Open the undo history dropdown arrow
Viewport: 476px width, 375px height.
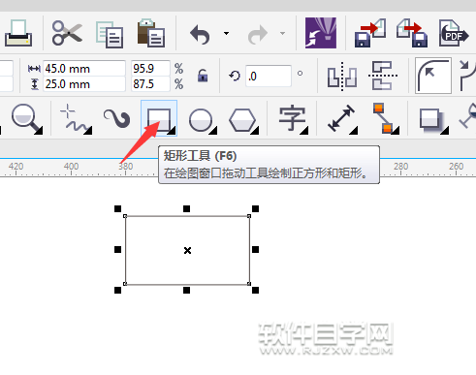(226, 33)
